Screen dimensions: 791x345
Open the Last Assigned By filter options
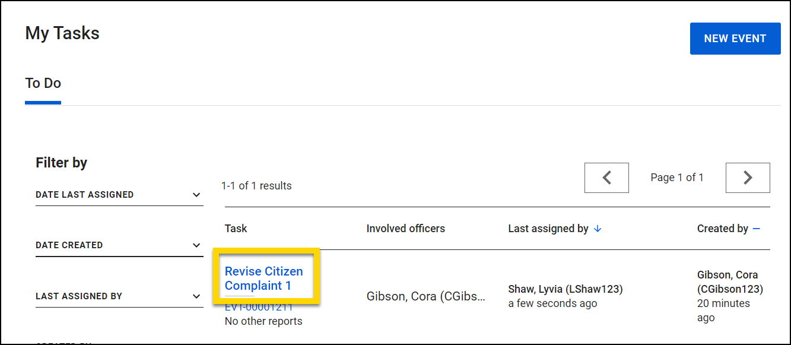pos(119,296)
